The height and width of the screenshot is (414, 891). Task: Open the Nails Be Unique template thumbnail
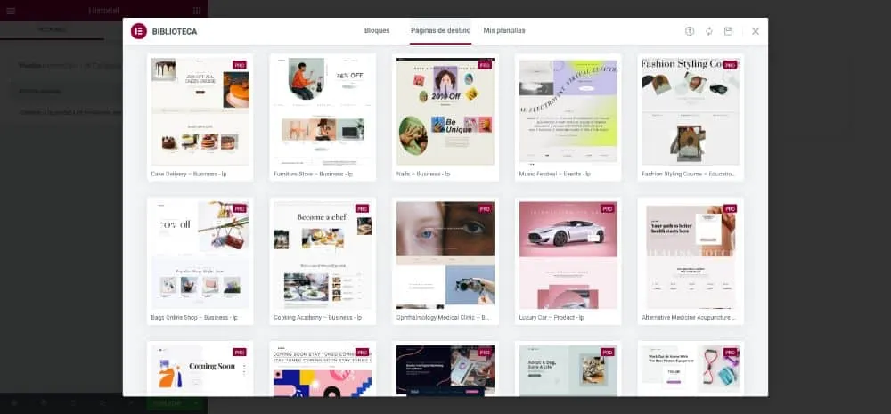[x=445, y=111]
